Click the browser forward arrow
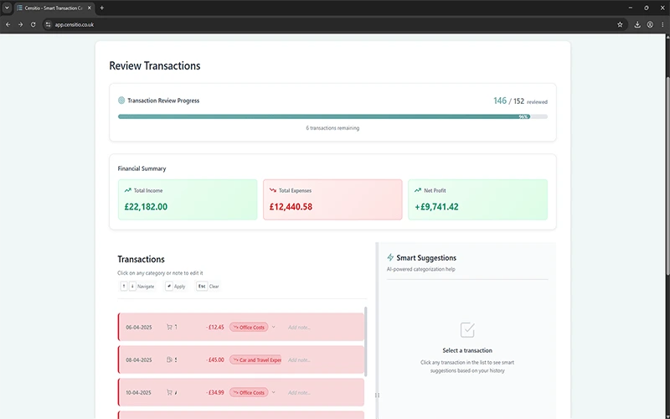This screenshot has width=670, height=419. tap(20, 25)
